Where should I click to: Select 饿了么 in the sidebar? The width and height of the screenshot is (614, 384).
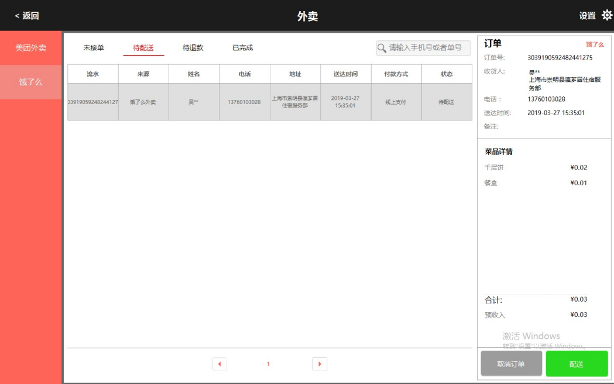(30, 82)
